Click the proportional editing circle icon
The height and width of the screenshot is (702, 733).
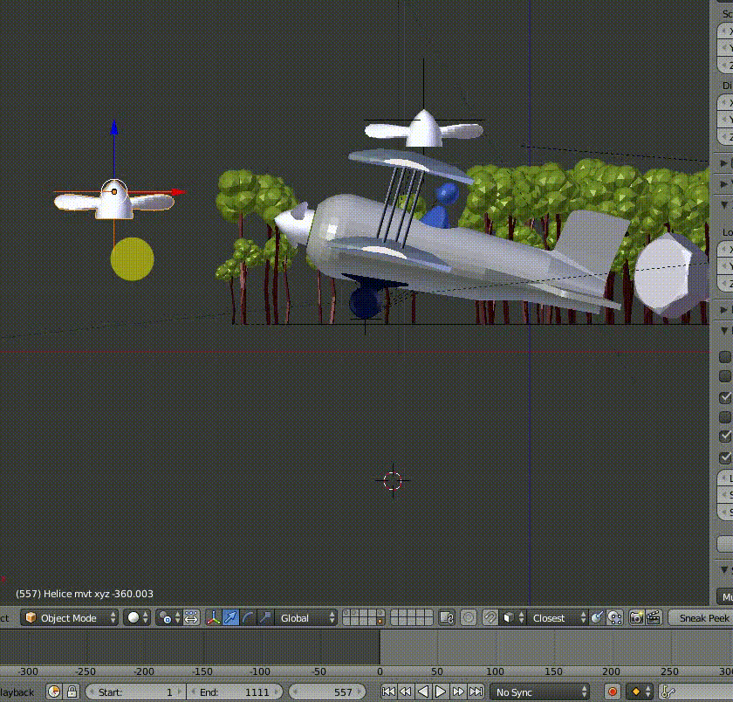[467, 617]
